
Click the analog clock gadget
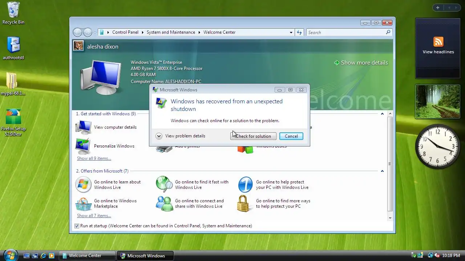[438, 146]
